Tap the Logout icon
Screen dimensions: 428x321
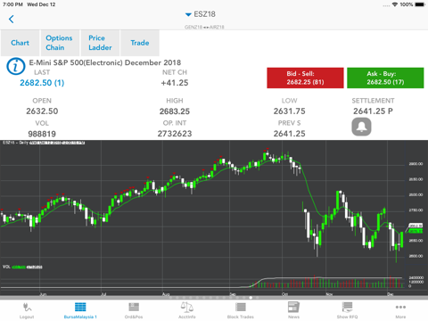[27, 310]
